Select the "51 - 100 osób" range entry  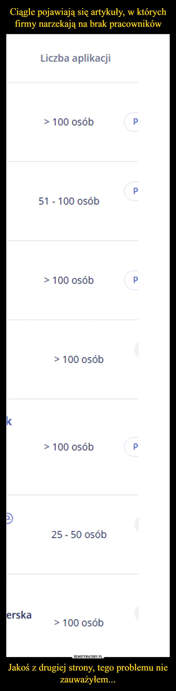click(x=70, y=200)
